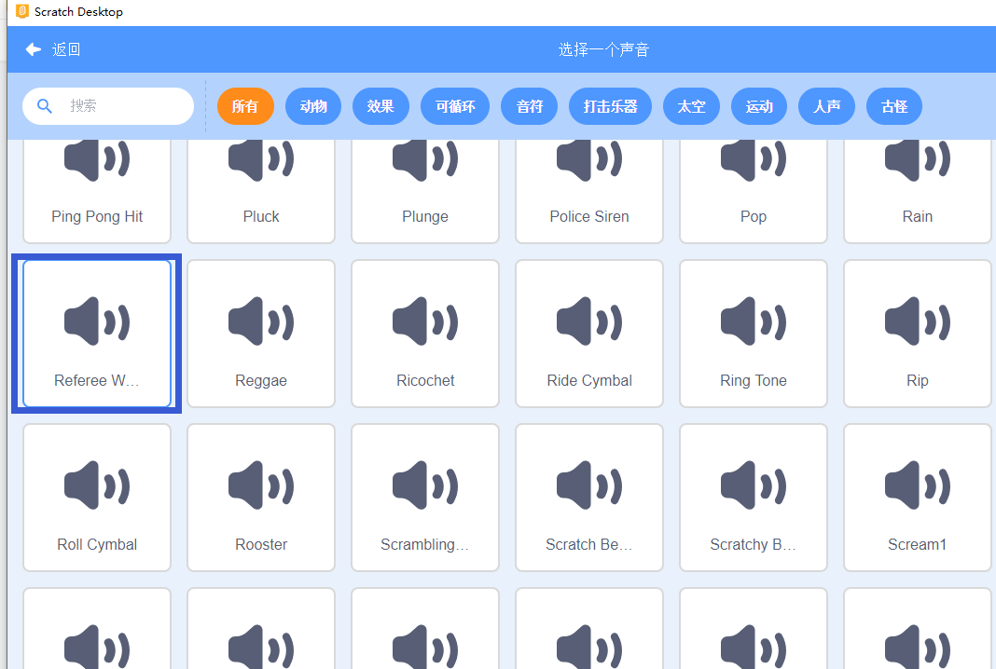Filter sounds by 效果 category

380,106
